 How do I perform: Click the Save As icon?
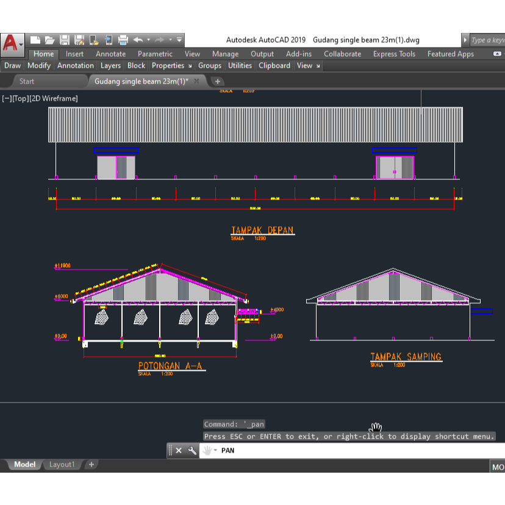click(x=78, y=38)
